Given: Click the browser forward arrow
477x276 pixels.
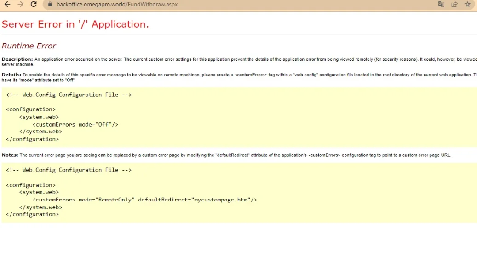Looking at the screenshot, I should [20, 5].
